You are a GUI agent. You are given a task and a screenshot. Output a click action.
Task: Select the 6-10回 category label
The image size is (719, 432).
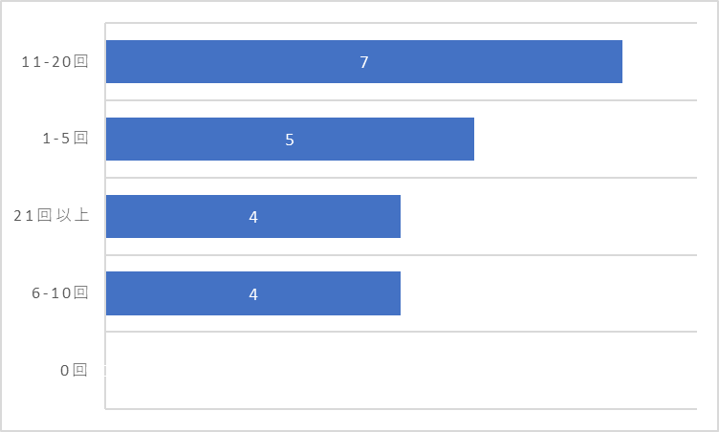pos(59,292)
